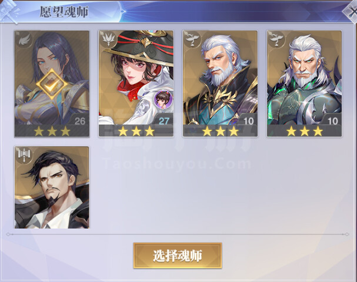
Task: Close the 愿望魂师 panel with the X
Action: [352, 12]
